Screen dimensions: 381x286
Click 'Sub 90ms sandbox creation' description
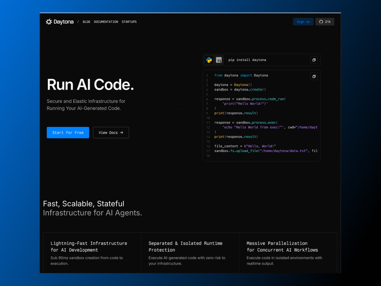click(x=87, y=261)
